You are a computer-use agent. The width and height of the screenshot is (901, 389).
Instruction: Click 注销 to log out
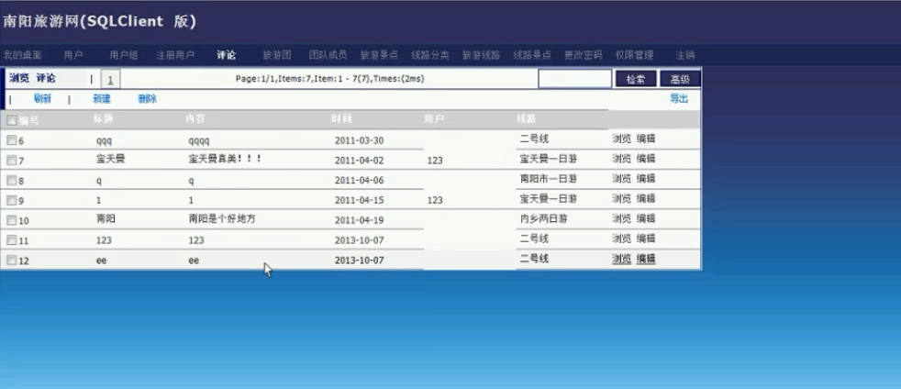(685, 55)
